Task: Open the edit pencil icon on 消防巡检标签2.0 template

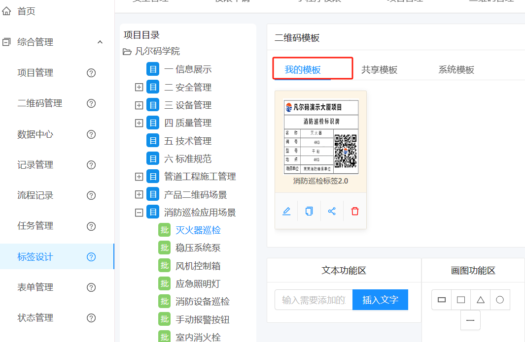Action: pos(286,211)
